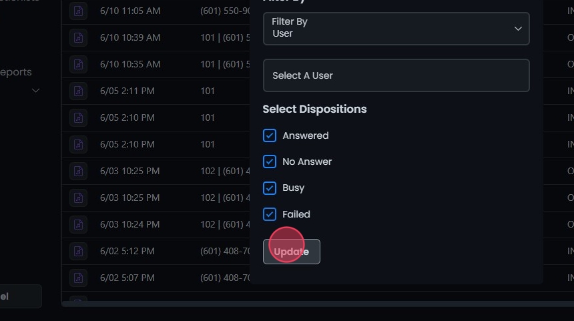Image resolution: width=574 pixels, height=321 pixels.
Task: Click recording icon for 6/10 10:35 AM row
Action: tap(79, 65)
